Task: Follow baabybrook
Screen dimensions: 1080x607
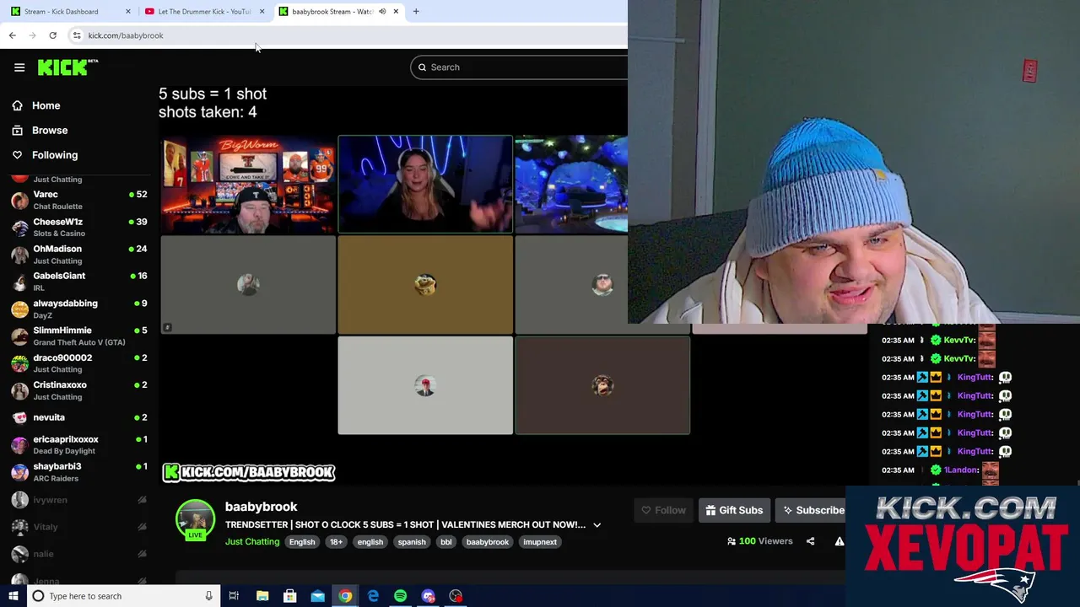Action: click(663, 510)
